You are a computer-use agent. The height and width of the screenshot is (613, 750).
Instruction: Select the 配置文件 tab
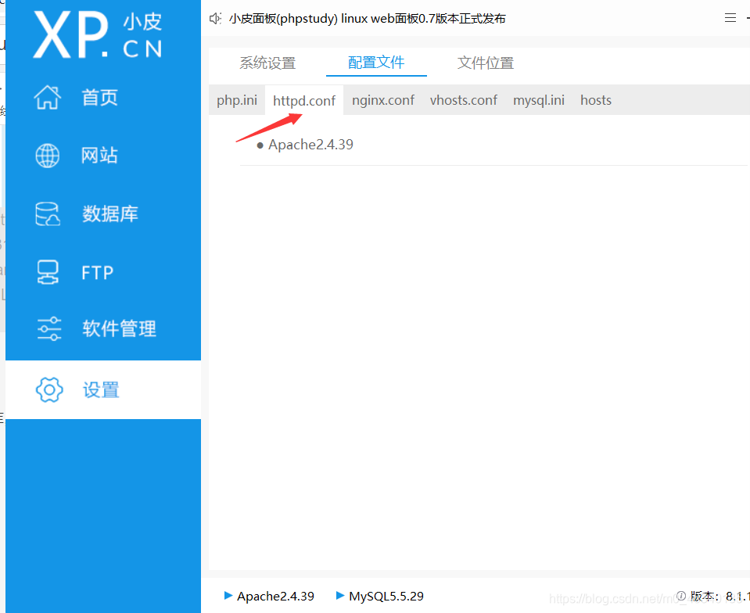click(376, 63)
